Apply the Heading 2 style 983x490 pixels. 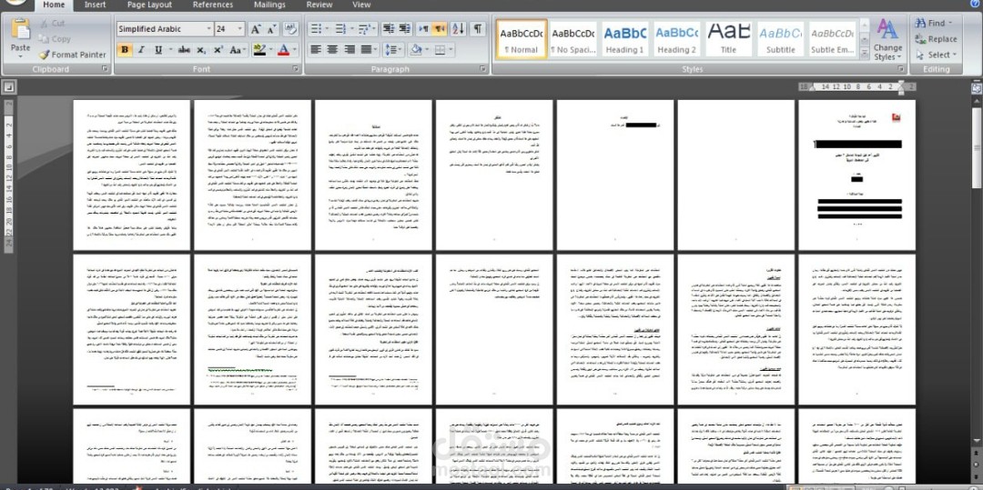point(676,39)
